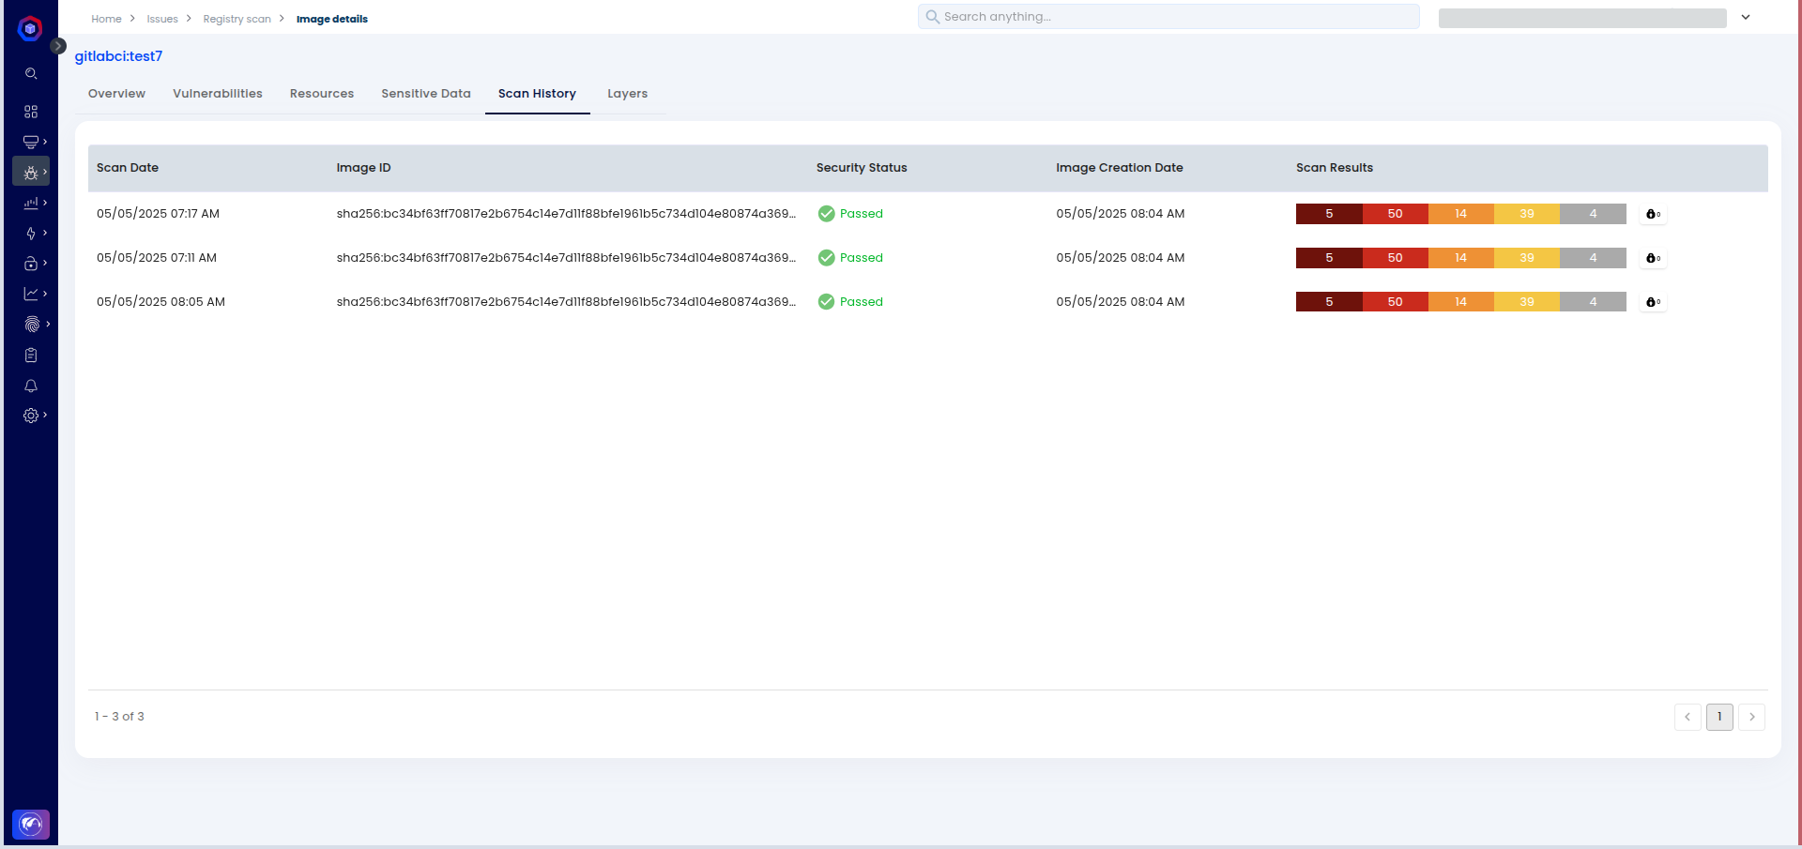Expand the lightning bolt submenu chevron
Viewport: 1802px width, 849px height.
coord(45,233)
